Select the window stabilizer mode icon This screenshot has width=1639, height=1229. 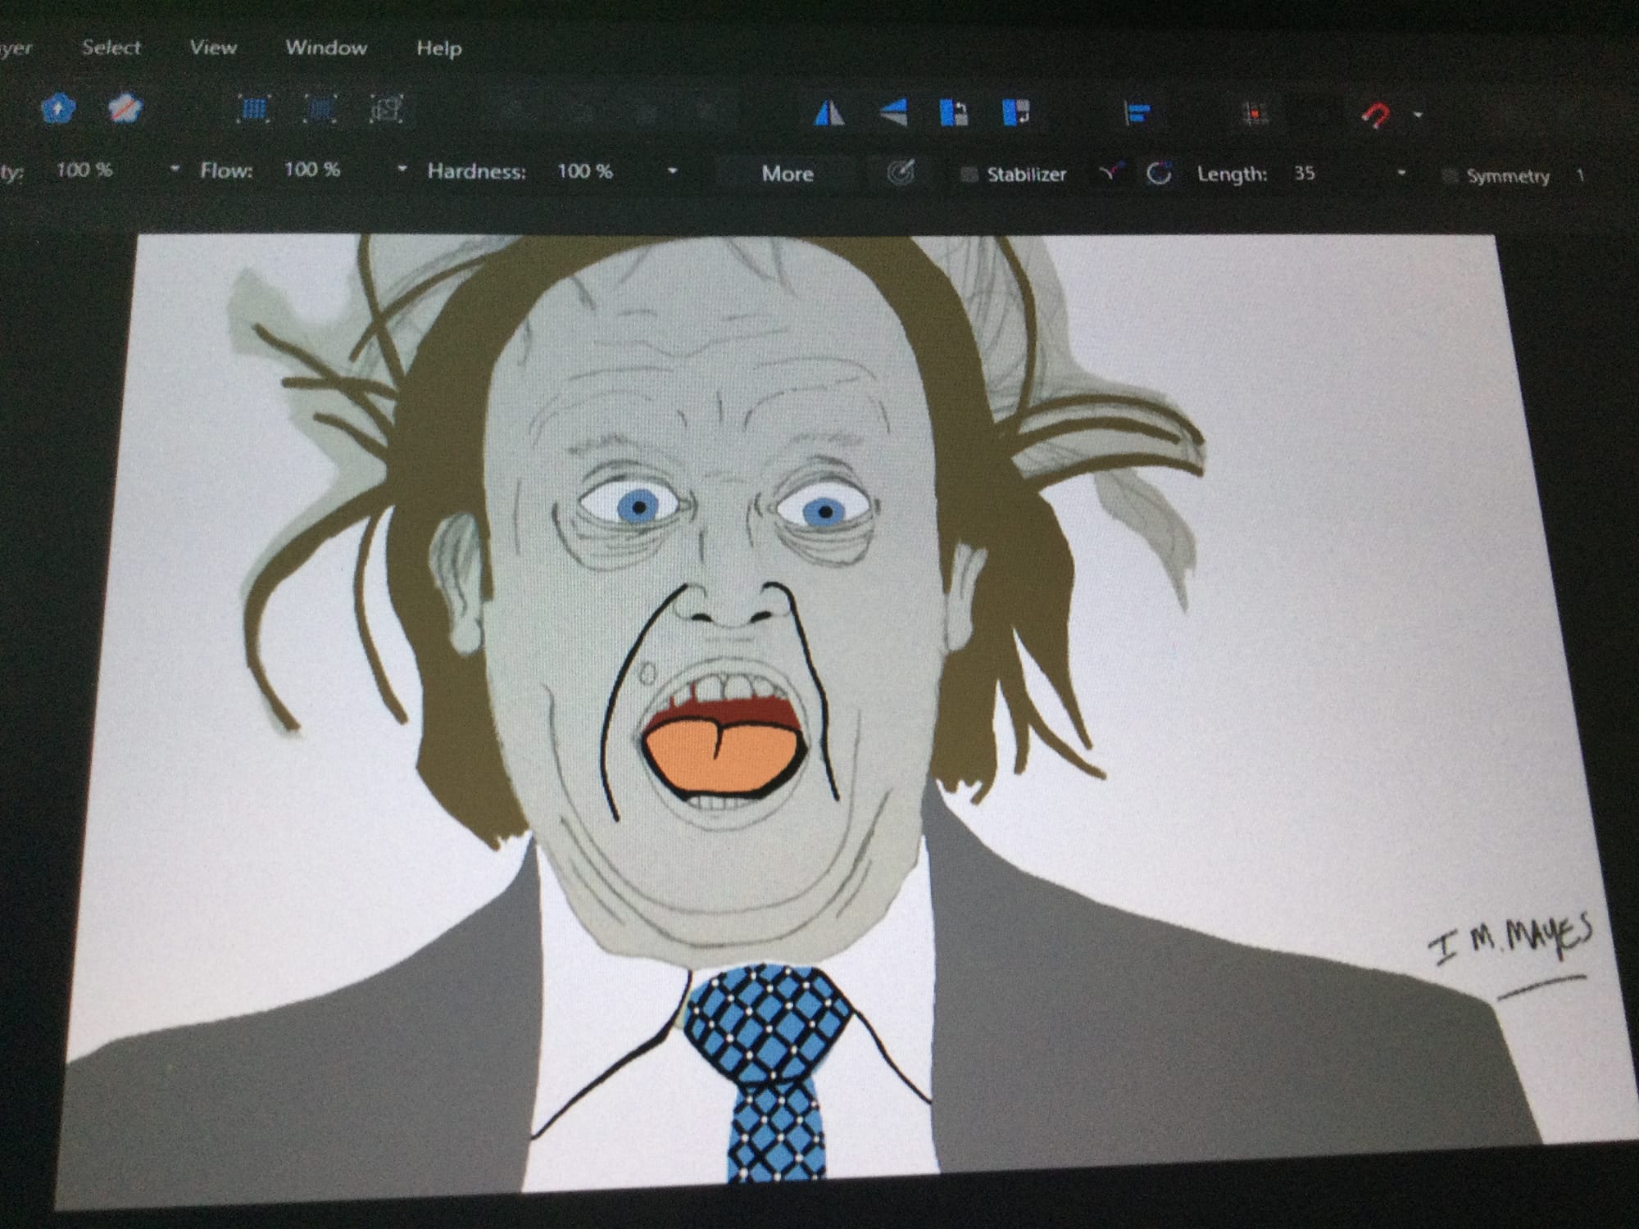click(x=1159, y=174)
